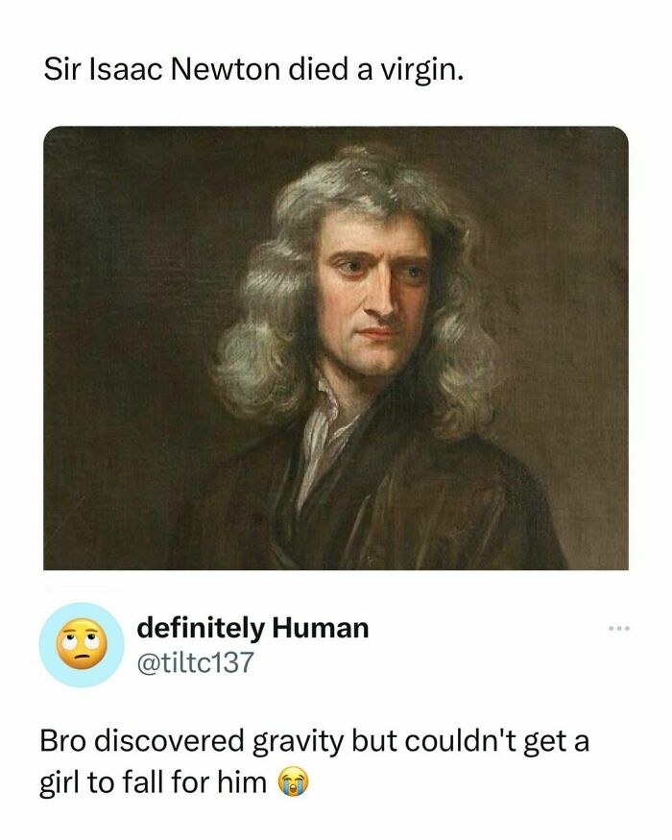Click the caption Sir Isaac Newton died a virgin
Viewport: 672px width, 840px height.
(x=253, y=70)
